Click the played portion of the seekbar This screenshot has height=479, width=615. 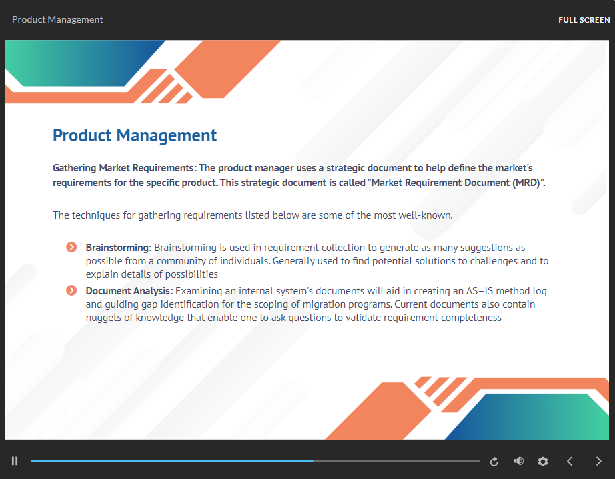(x=167, y=461)
